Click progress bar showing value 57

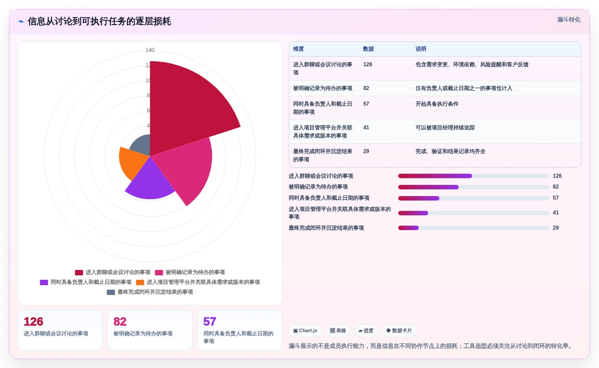tap(473, 198)
